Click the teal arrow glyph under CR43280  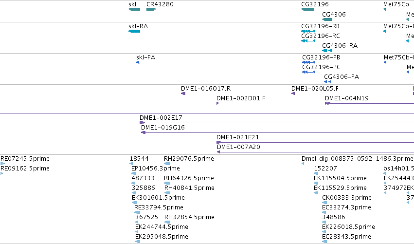tap(151, 9)
